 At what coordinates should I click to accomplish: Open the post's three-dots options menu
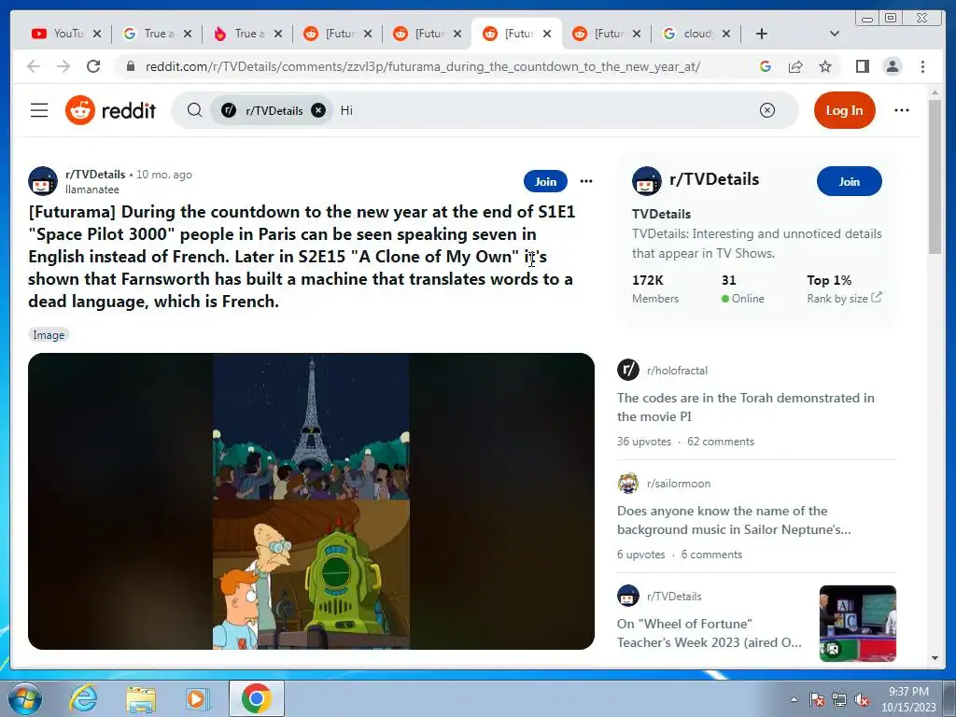pos(586,181)
